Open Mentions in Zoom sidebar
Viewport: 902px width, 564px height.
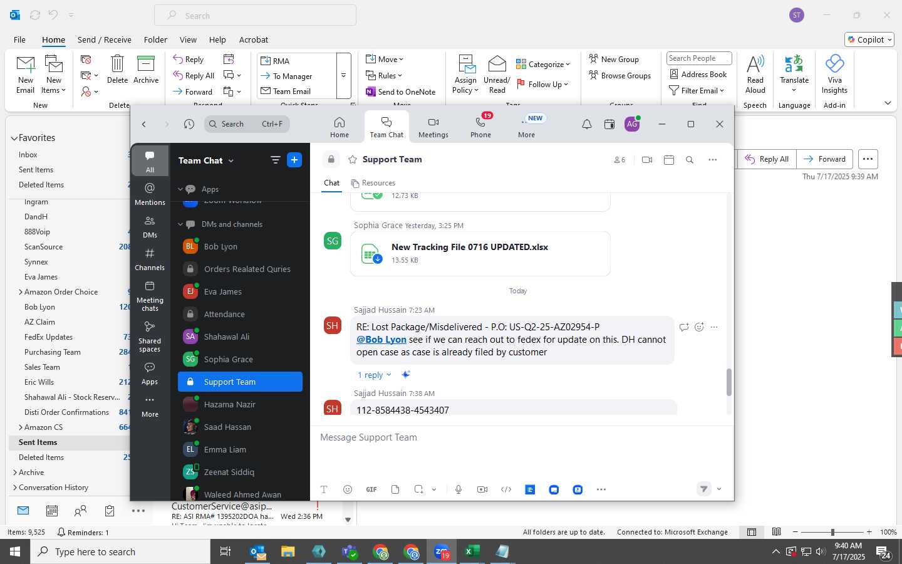150,194
